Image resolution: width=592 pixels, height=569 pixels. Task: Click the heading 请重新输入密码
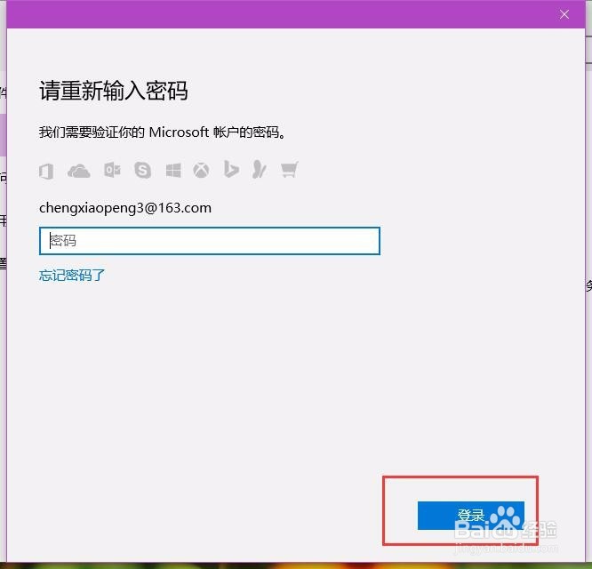(x=114, y=91)
